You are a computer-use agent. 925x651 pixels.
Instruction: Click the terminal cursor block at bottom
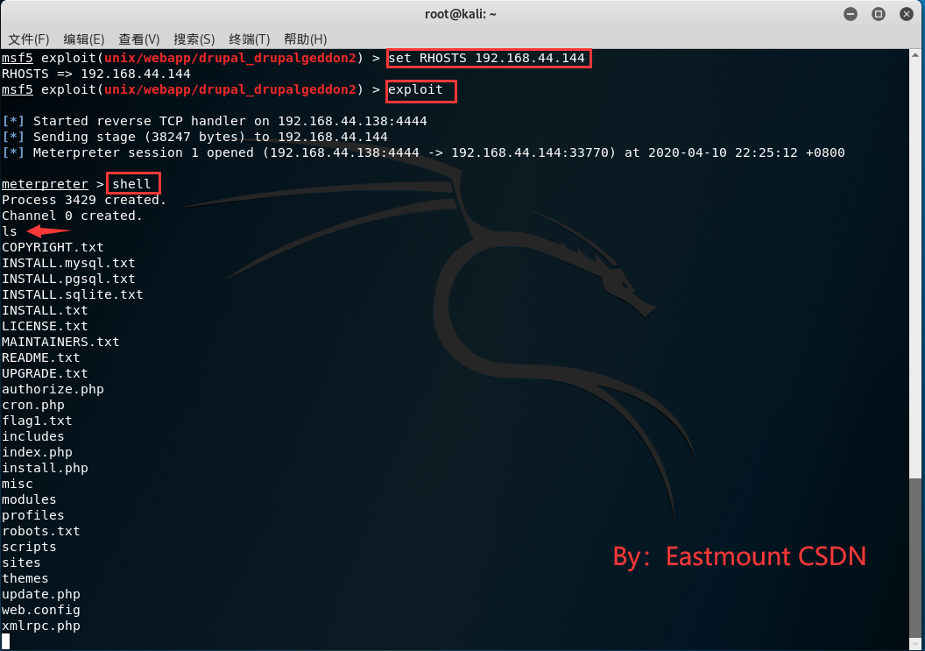6,641
